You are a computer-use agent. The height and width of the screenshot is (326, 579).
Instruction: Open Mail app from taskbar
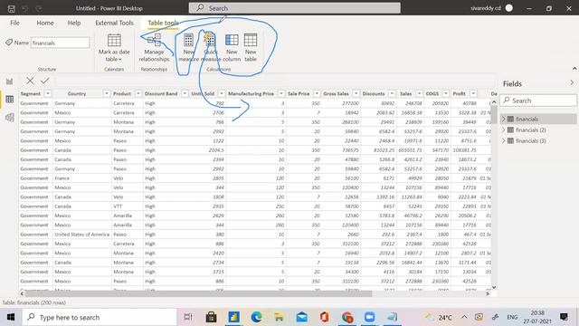click(301, 317)
